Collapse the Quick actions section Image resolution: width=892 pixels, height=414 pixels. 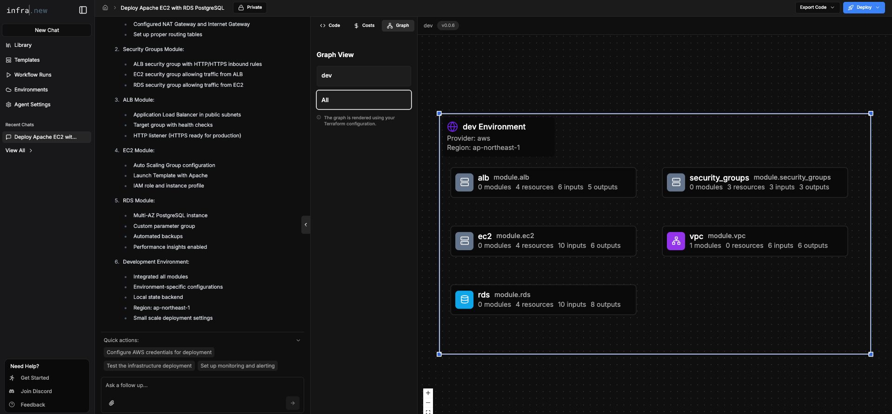pos(298,340)
